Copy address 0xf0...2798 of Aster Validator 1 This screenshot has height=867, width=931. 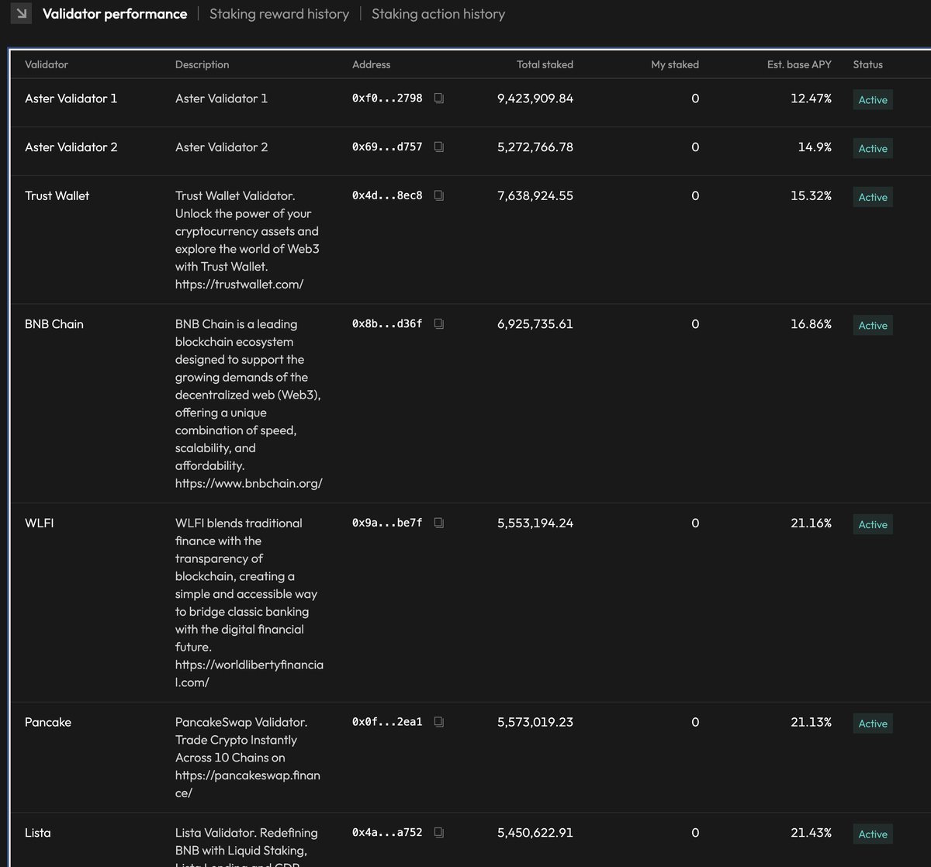click(439, 98)
